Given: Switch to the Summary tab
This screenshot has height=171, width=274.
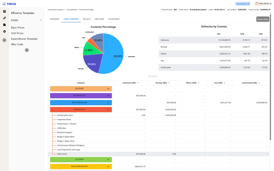Looking at the screenshot, I should click(x=55, y=19).
